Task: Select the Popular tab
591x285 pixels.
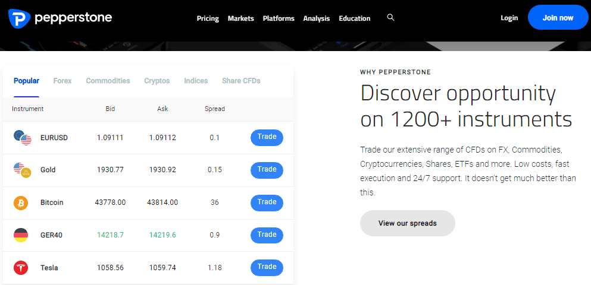Action: pyautogui.click(x=26, y=81)
